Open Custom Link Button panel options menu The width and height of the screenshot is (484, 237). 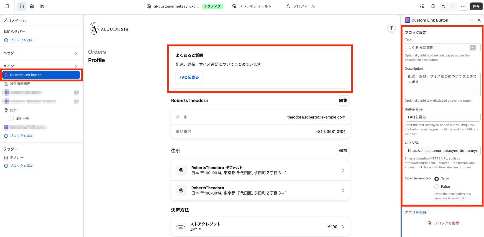[x=471, y=20]
